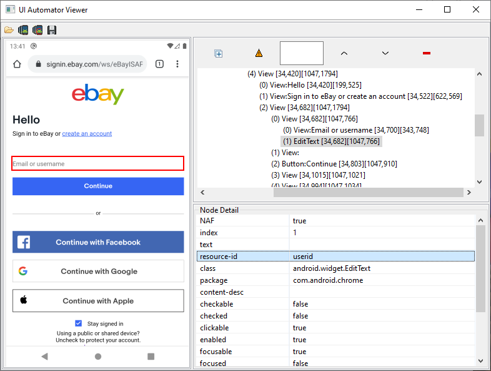The width and height of the screenshot is (491, 371).
Task: Toggle the Stay signed in checkbox
Action: 79,323
